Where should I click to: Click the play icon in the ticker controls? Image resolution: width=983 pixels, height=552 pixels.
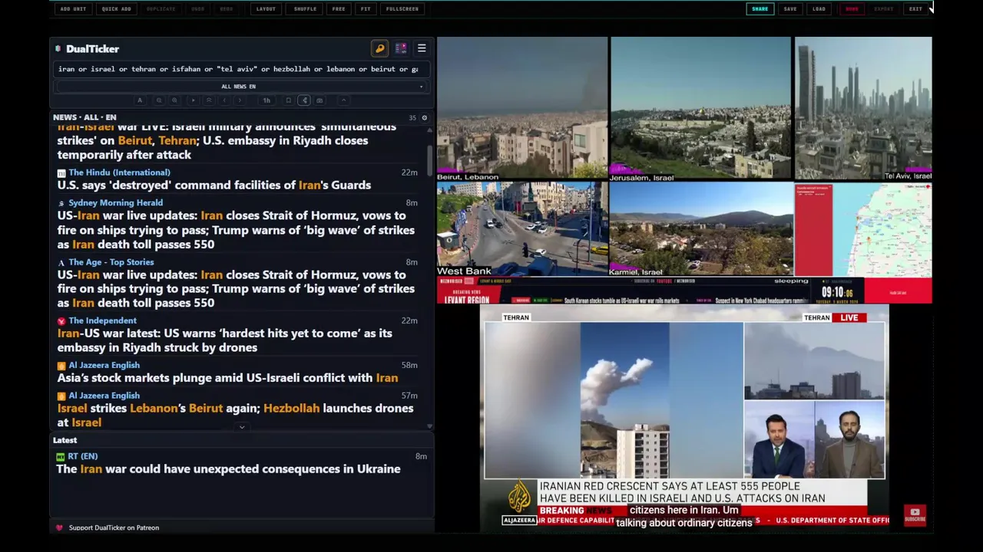click(193, 100)
